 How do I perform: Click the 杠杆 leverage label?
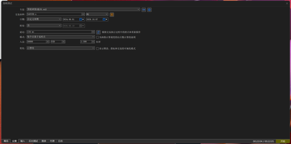click(98, 42)
